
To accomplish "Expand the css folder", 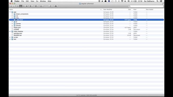I will 12,16.
